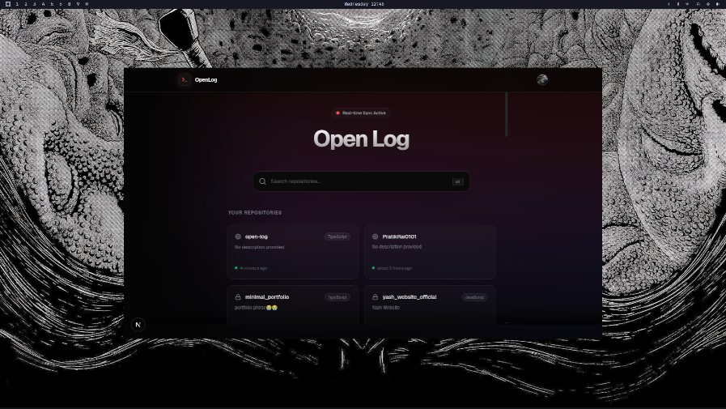Image resolution: width=726 pixels, height=409 pixels.
Task: Click the Real-time Sync Active badge
Action: (361, 113)
